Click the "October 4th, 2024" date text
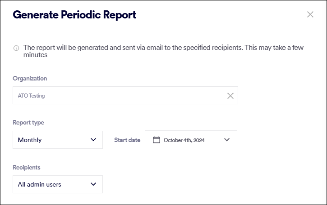 coord(184,140)
